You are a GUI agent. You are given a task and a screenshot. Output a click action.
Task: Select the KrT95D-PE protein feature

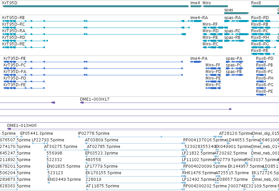(x=15, y=85)
